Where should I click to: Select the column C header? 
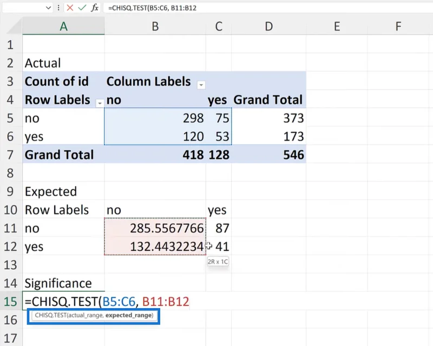219,26
